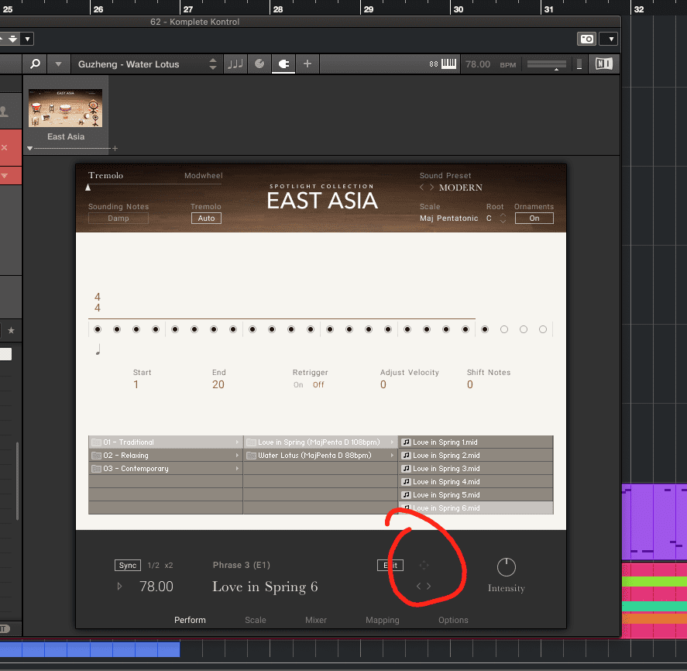
Task: Open the dropdown arrow beside search icon
Action: (x=58, y=64)
